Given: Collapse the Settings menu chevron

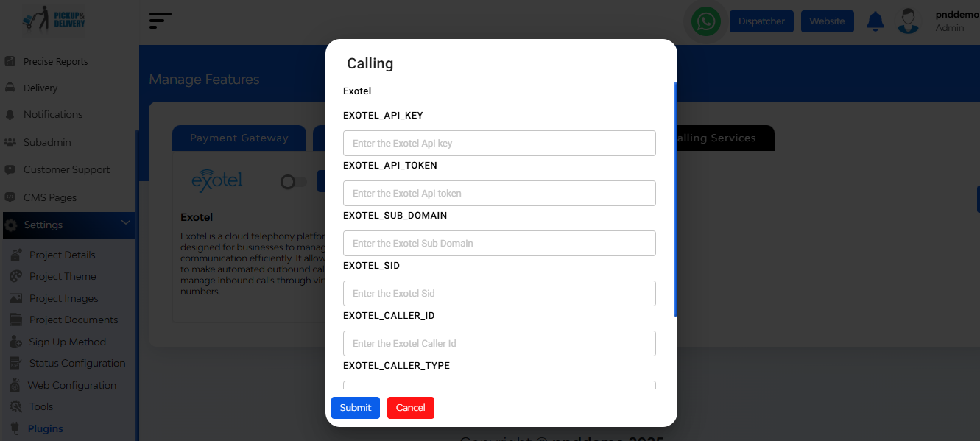Looking at the screenshot, I should tap(125, 223).
